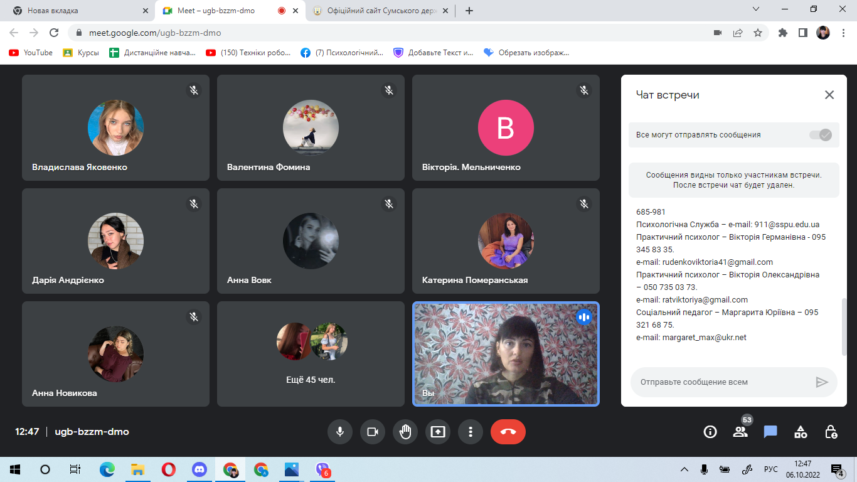Viewport: 857px width, 482px height.
Task: Click the muted mic icon on Дарія Андрієнко
Action: pyautogui.click(x=194, y=203)
